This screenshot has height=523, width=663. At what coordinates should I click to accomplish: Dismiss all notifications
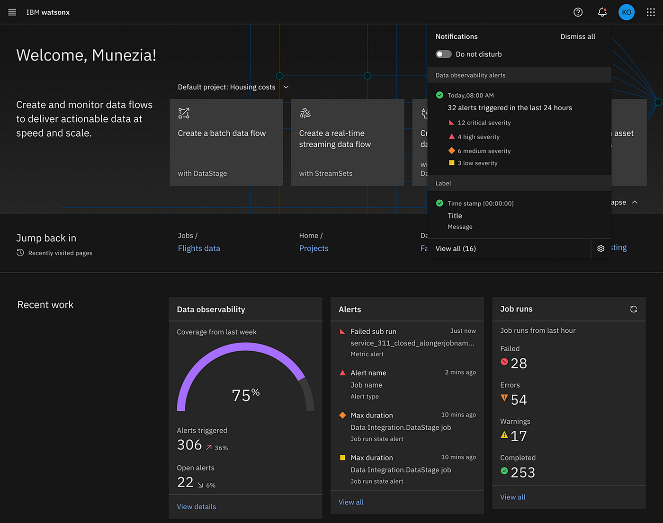[x=578, y=36]
